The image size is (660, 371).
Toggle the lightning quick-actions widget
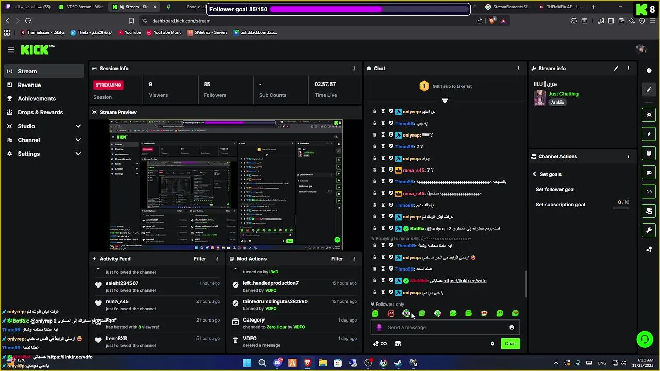coord(649,134)
